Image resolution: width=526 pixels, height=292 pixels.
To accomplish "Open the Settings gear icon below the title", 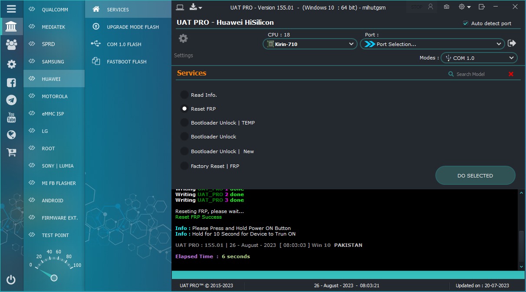I will tap(183, 39).
